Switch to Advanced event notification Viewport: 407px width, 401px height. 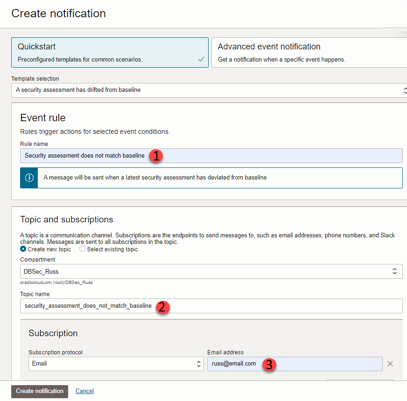(308, 52)
